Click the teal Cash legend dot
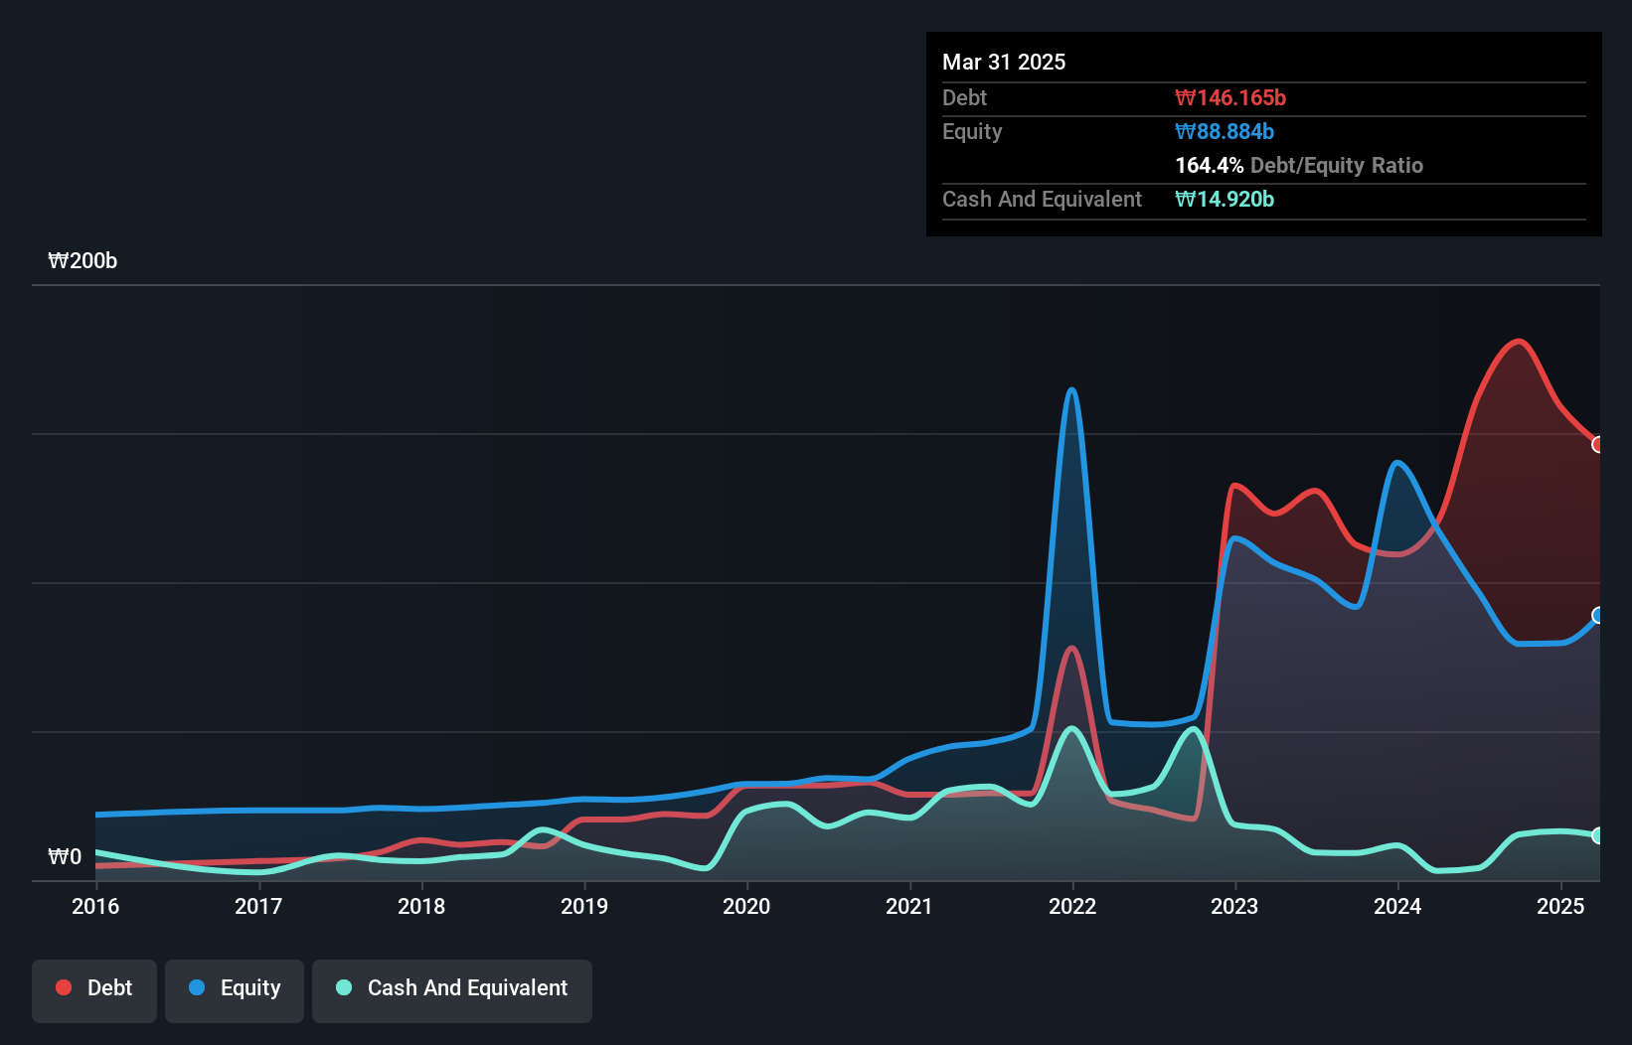Image resolution: width=1632 pixels, height=1045 pixels. click(x=344, y=987)
